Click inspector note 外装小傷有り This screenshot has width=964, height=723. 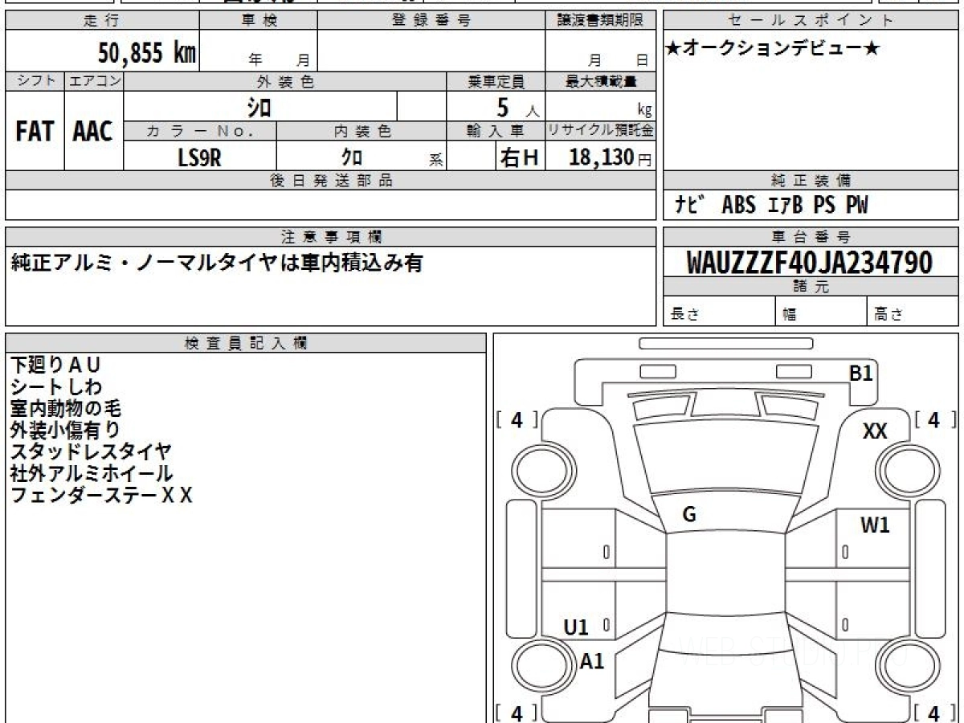pyautogui.click(x=66, y=430)
